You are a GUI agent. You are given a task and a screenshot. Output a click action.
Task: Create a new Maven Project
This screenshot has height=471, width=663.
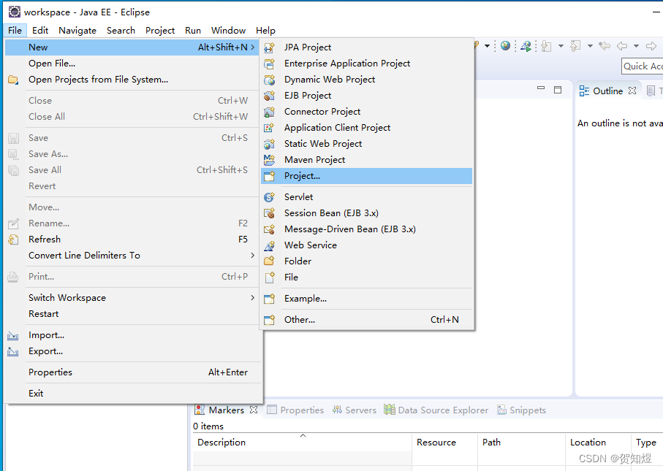pyautogui.click(x=367, y=160)
